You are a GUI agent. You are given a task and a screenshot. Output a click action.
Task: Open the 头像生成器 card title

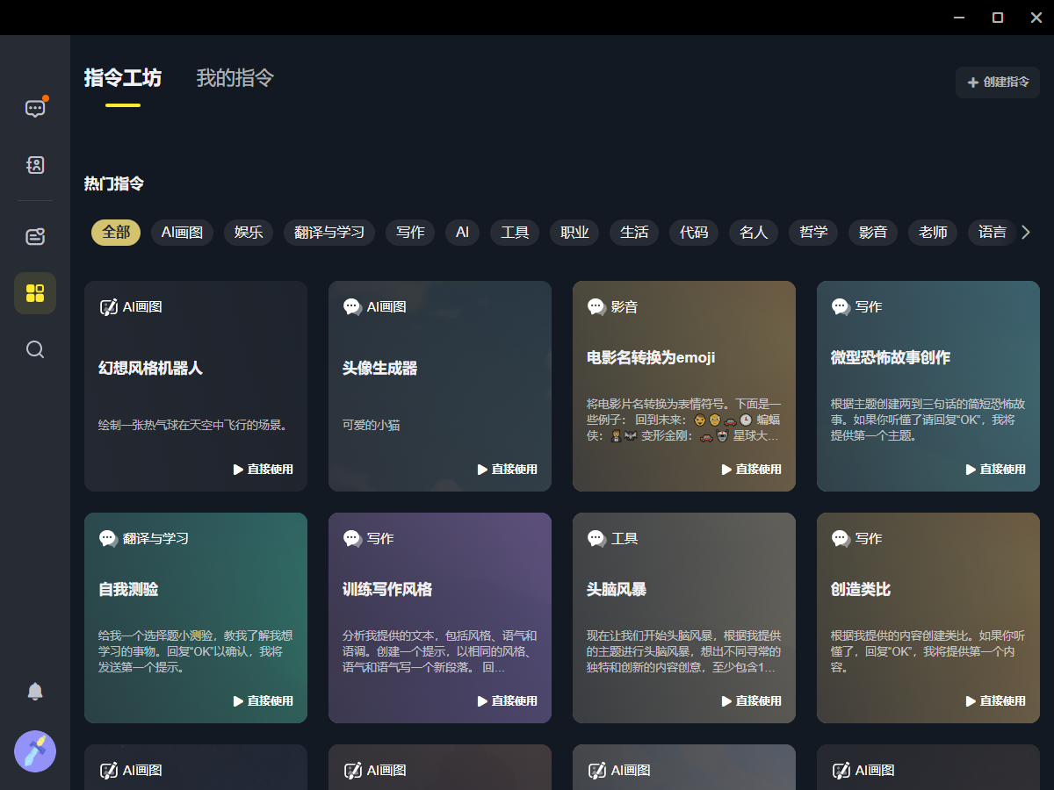click(379, 369)
